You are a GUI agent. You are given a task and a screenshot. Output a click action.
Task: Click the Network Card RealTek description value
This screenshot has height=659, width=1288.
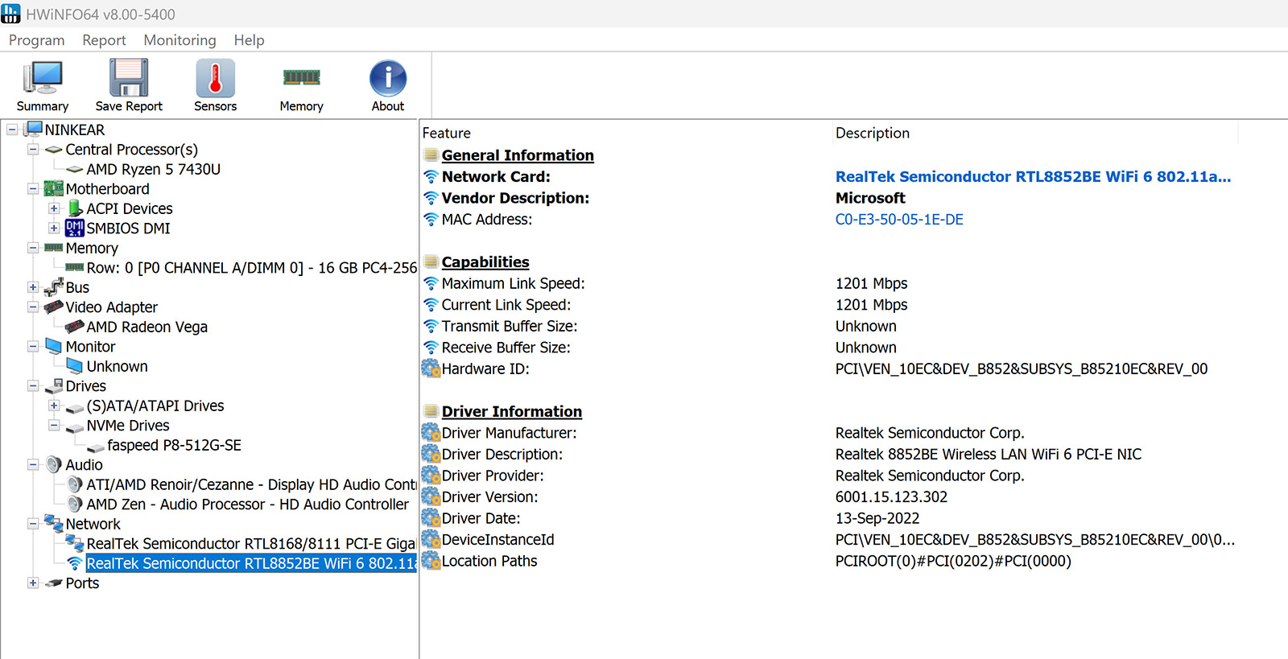point(1033,176)
